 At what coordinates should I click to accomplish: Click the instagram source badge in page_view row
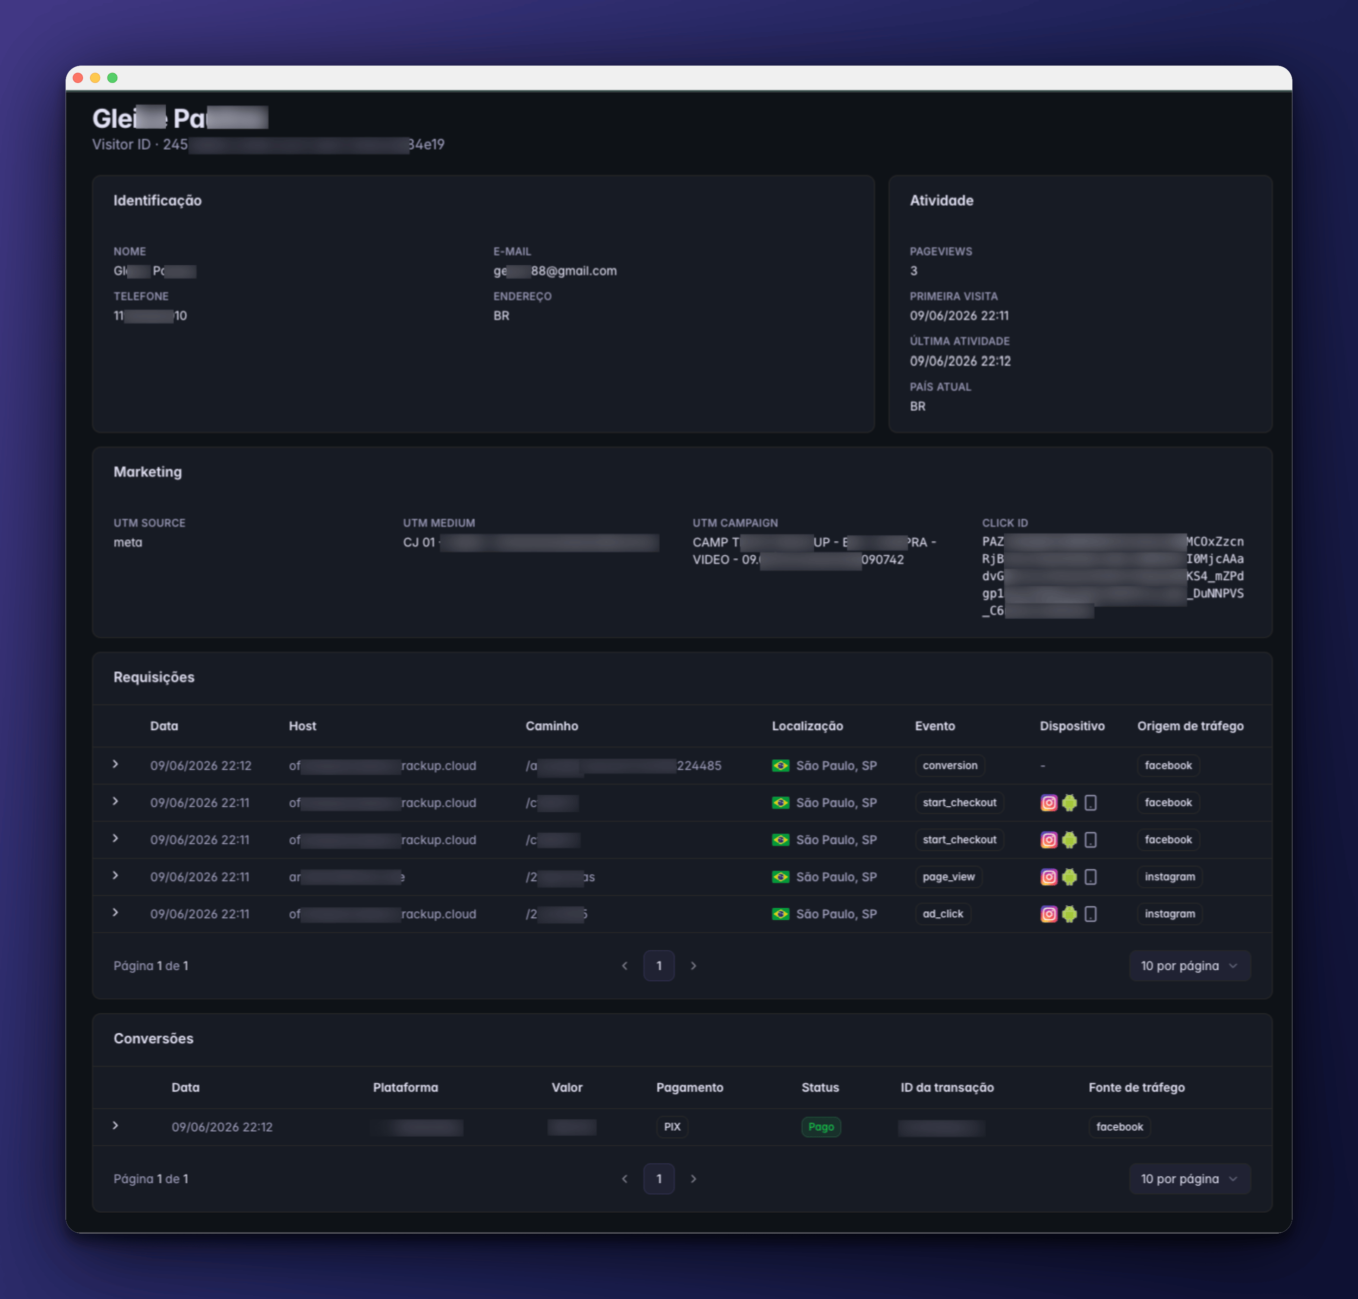pyautogui.click(x=1169, y=877)
